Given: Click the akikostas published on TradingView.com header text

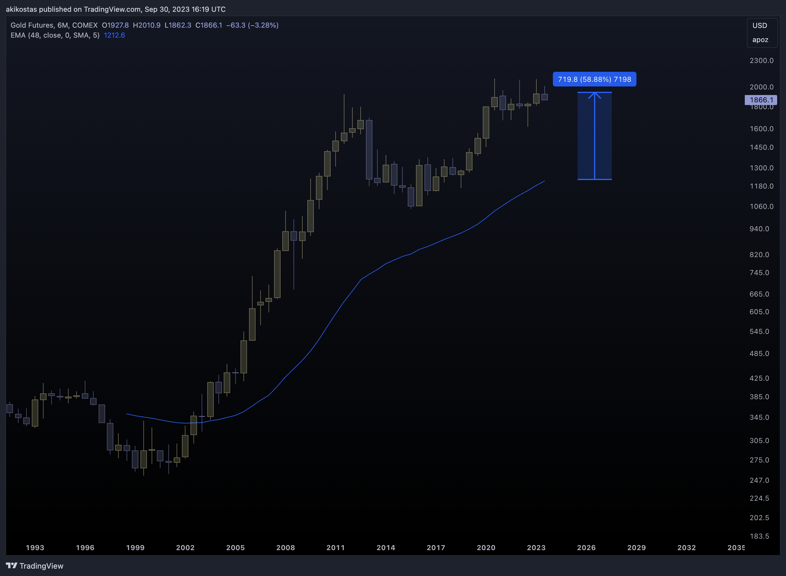Looking at the screenshot, I should coord(115,9).
